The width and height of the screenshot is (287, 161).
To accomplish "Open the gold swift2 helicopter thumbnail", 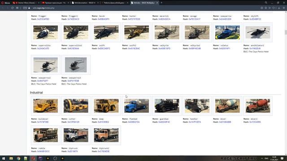I will [136, 32].
